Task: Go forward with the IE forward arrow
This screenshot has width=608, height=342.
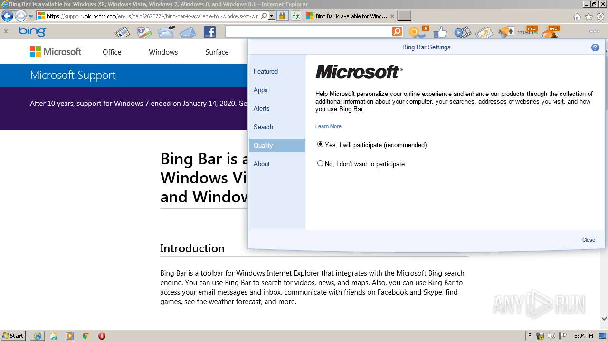Action: click(x=20, y=16)
